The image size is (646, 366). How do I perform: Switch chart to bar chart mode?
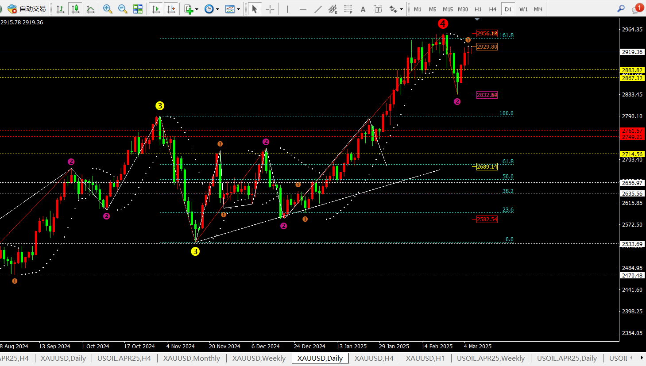(x=60, y=9)
